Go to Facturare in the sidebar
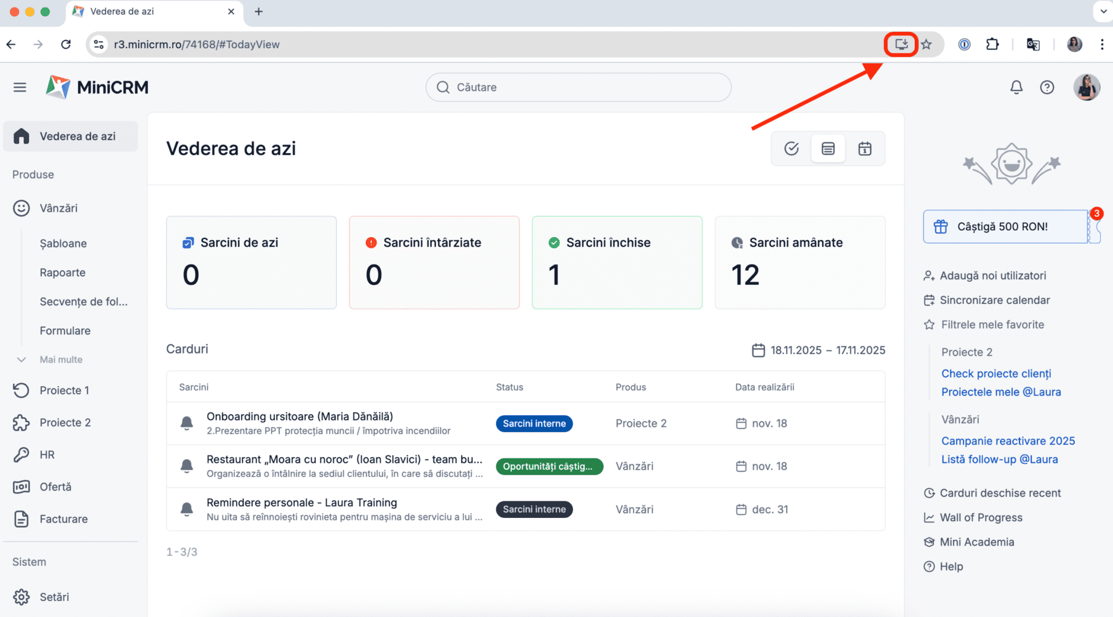The height and width of the screenshot is (617, 1113). point(63,519)
